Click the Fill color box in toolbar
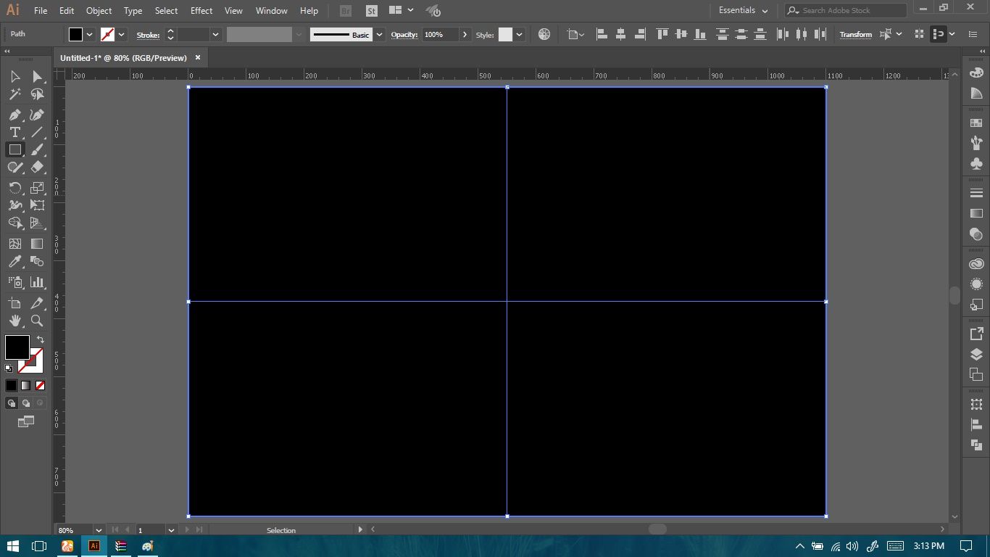The width and height of the screenshot is (990, 557). pyautogui.click(x=17, y=347)
